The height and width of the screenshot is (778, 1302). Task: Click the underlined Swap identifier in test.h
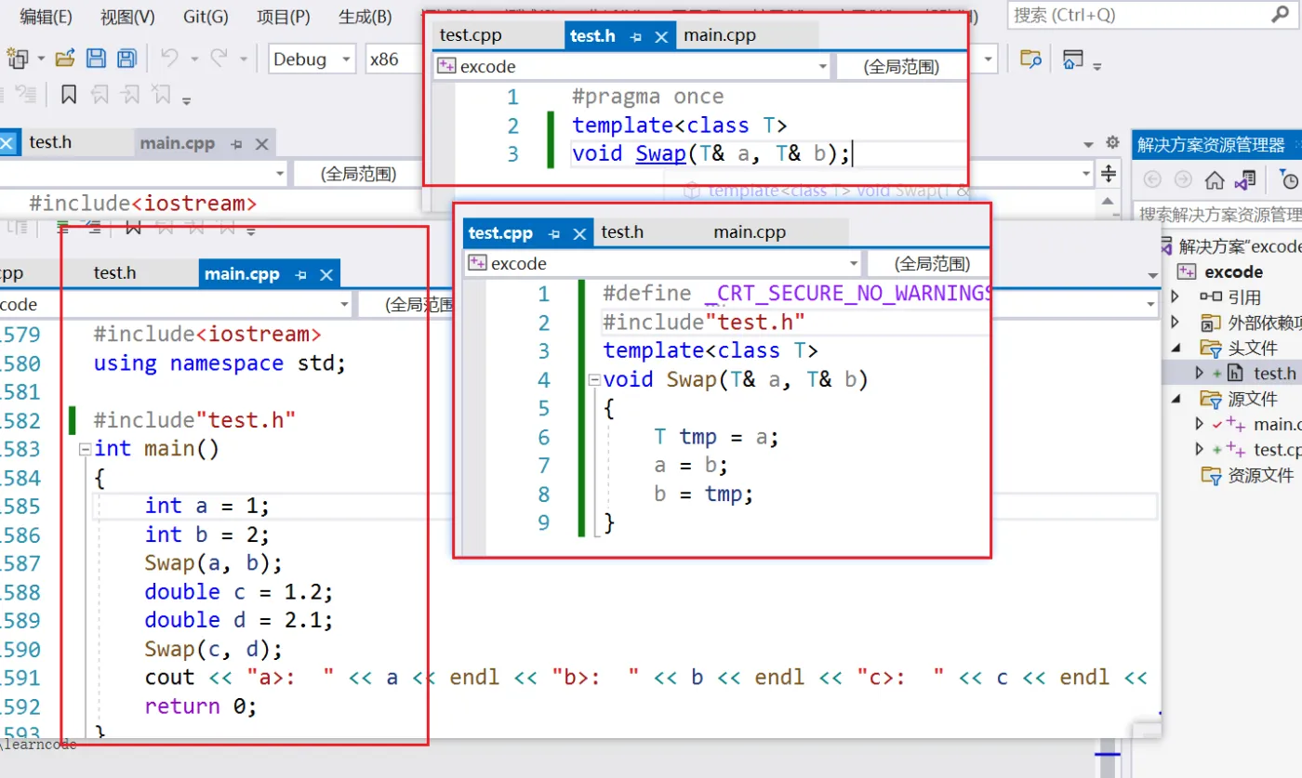[x=660, y=153]
